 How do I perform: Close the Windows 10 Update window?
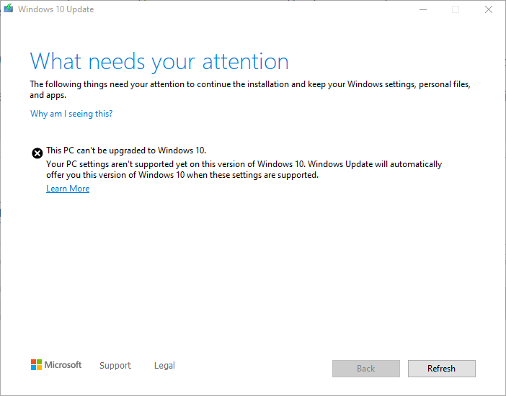[489, 9]
